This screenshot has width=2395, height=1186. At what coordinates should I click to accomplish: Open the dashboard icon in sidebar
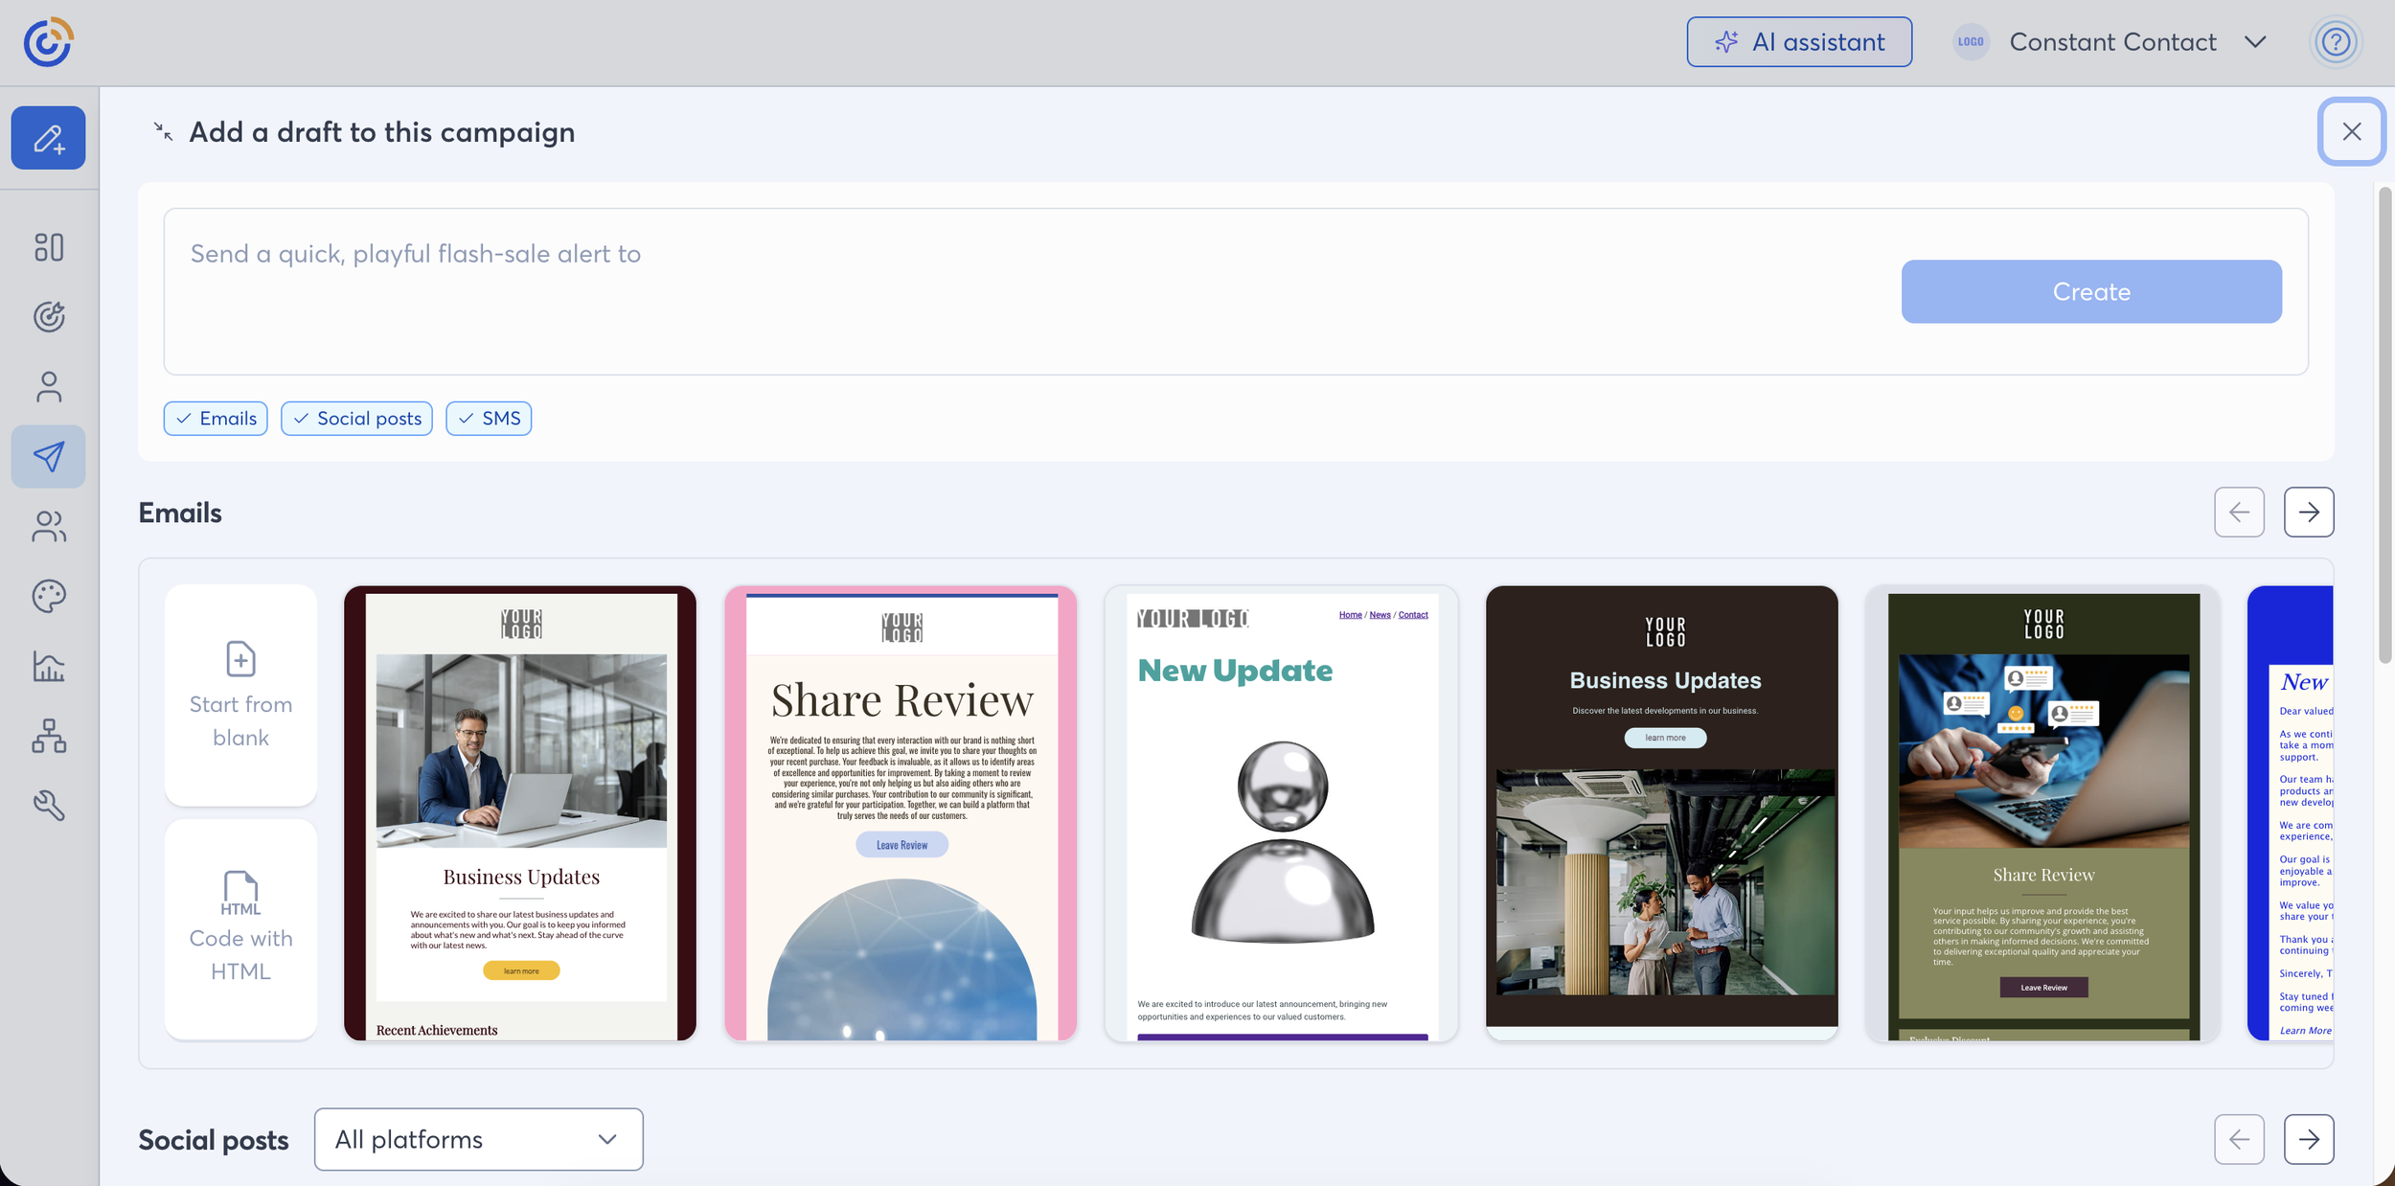click(x=48, y=247)
